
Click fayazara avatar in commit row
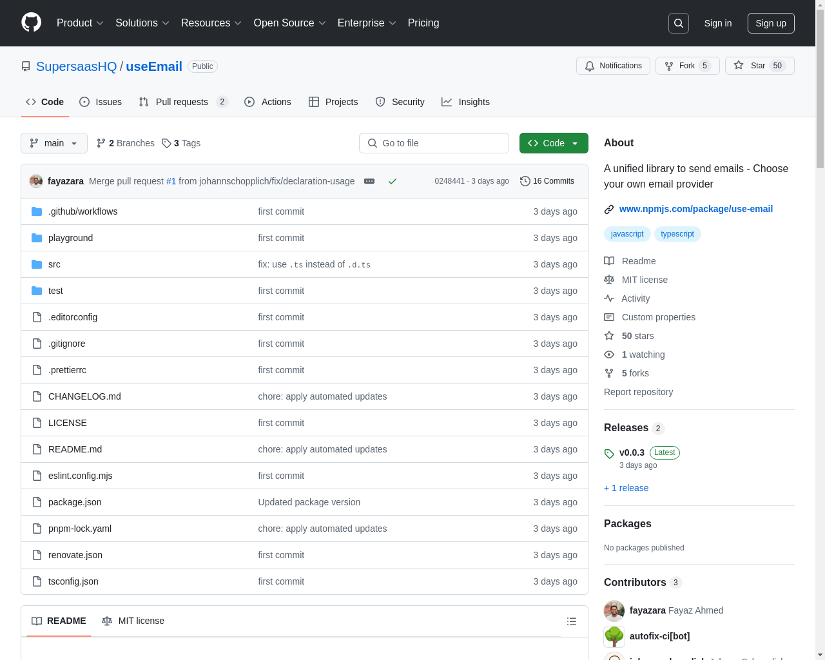36,181
